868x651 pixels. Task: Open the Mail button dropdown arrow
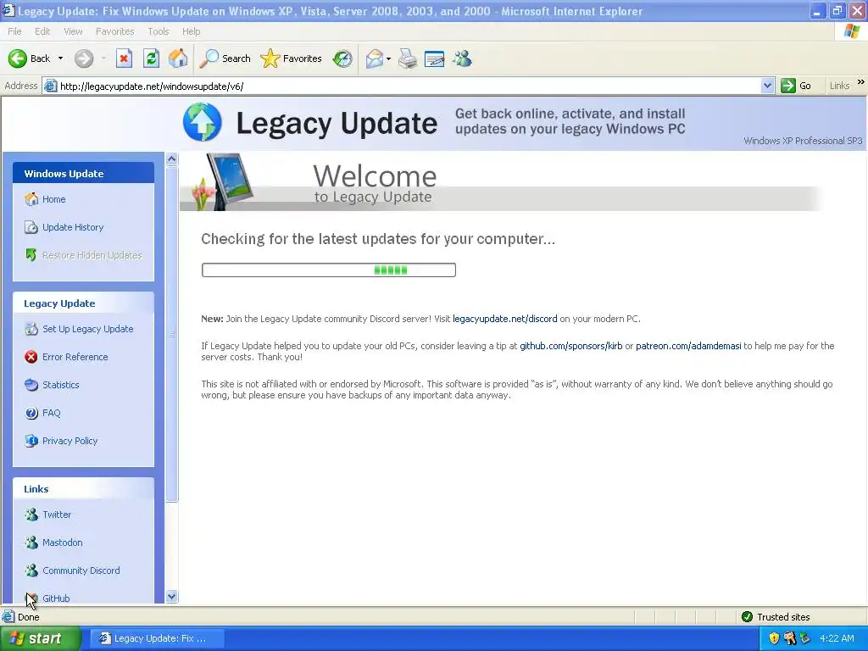(x=388, y=58)
